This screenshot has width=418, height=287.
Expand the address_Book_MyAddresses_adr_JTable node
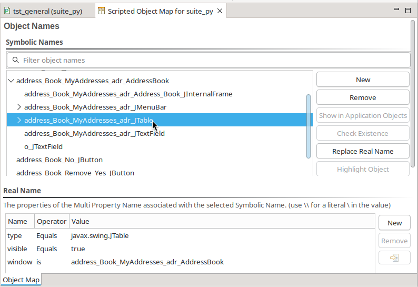click(19, 121)
